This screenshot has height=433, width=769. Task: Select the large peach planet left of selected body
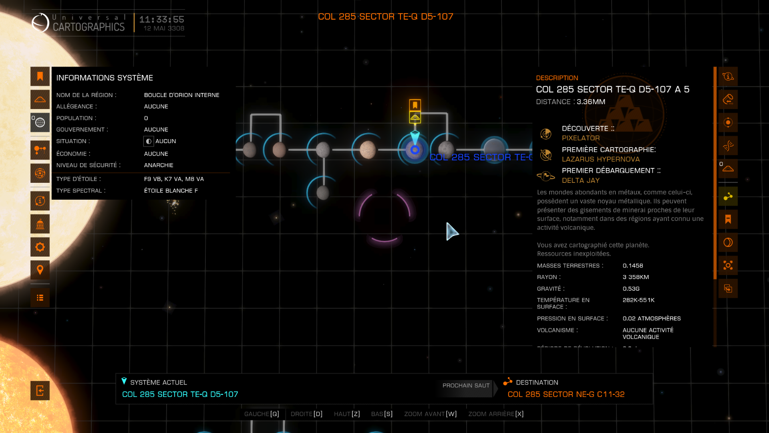[x=368, y=150]
